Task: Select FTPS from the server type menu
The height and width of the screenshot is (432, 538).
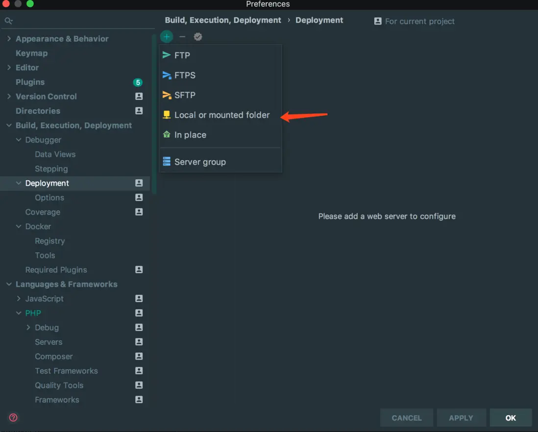Action: [x=185, y=75]
